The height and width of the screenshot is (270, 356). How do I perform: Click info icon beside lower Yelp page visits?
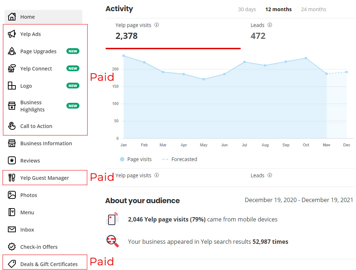(157, 175)
